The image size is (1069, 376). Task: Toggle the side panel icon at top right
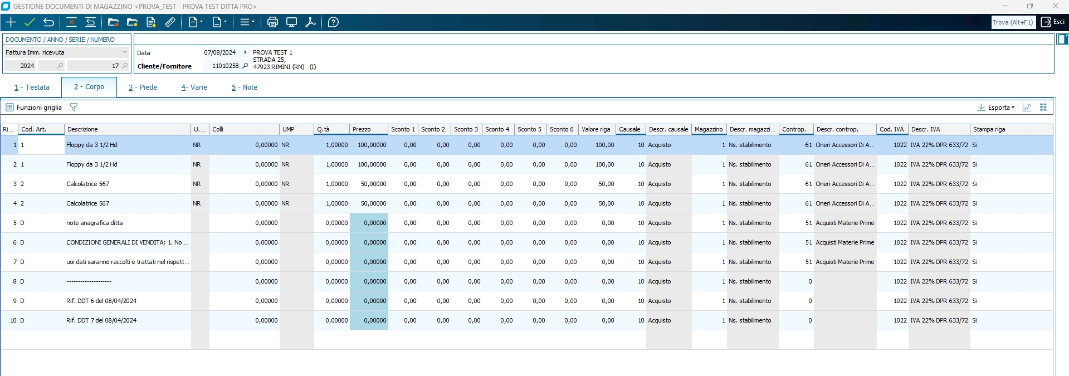[x=1062, y=39]
